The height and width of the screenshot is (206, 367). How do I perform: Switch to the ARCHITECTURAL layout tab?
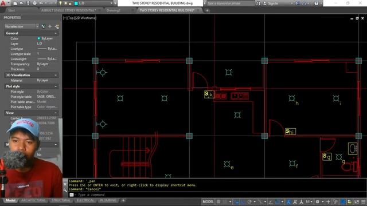(x=33, y=200)
